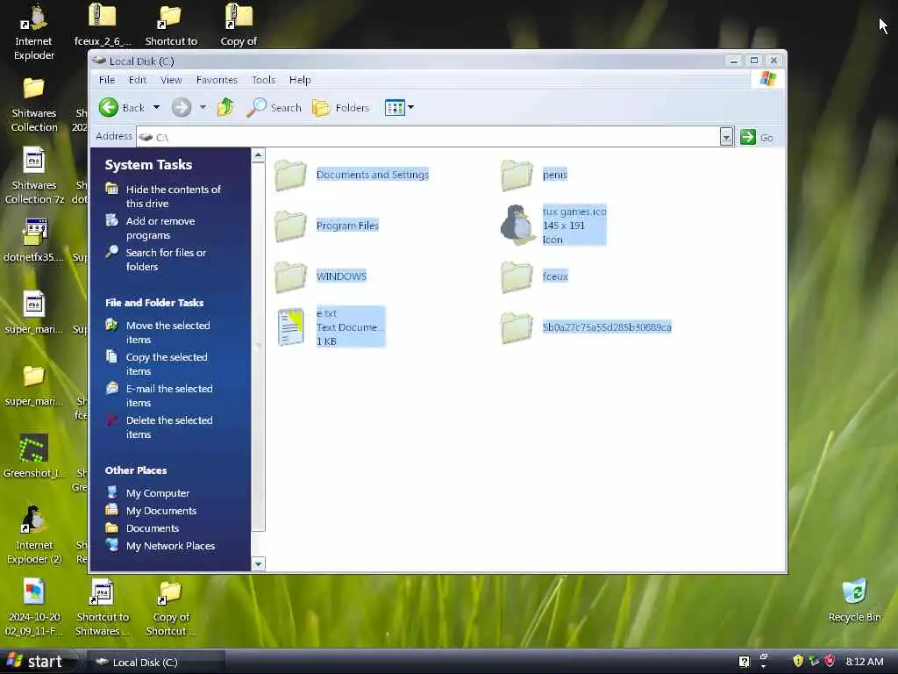Click Add or remove programs

coord(160,227)
